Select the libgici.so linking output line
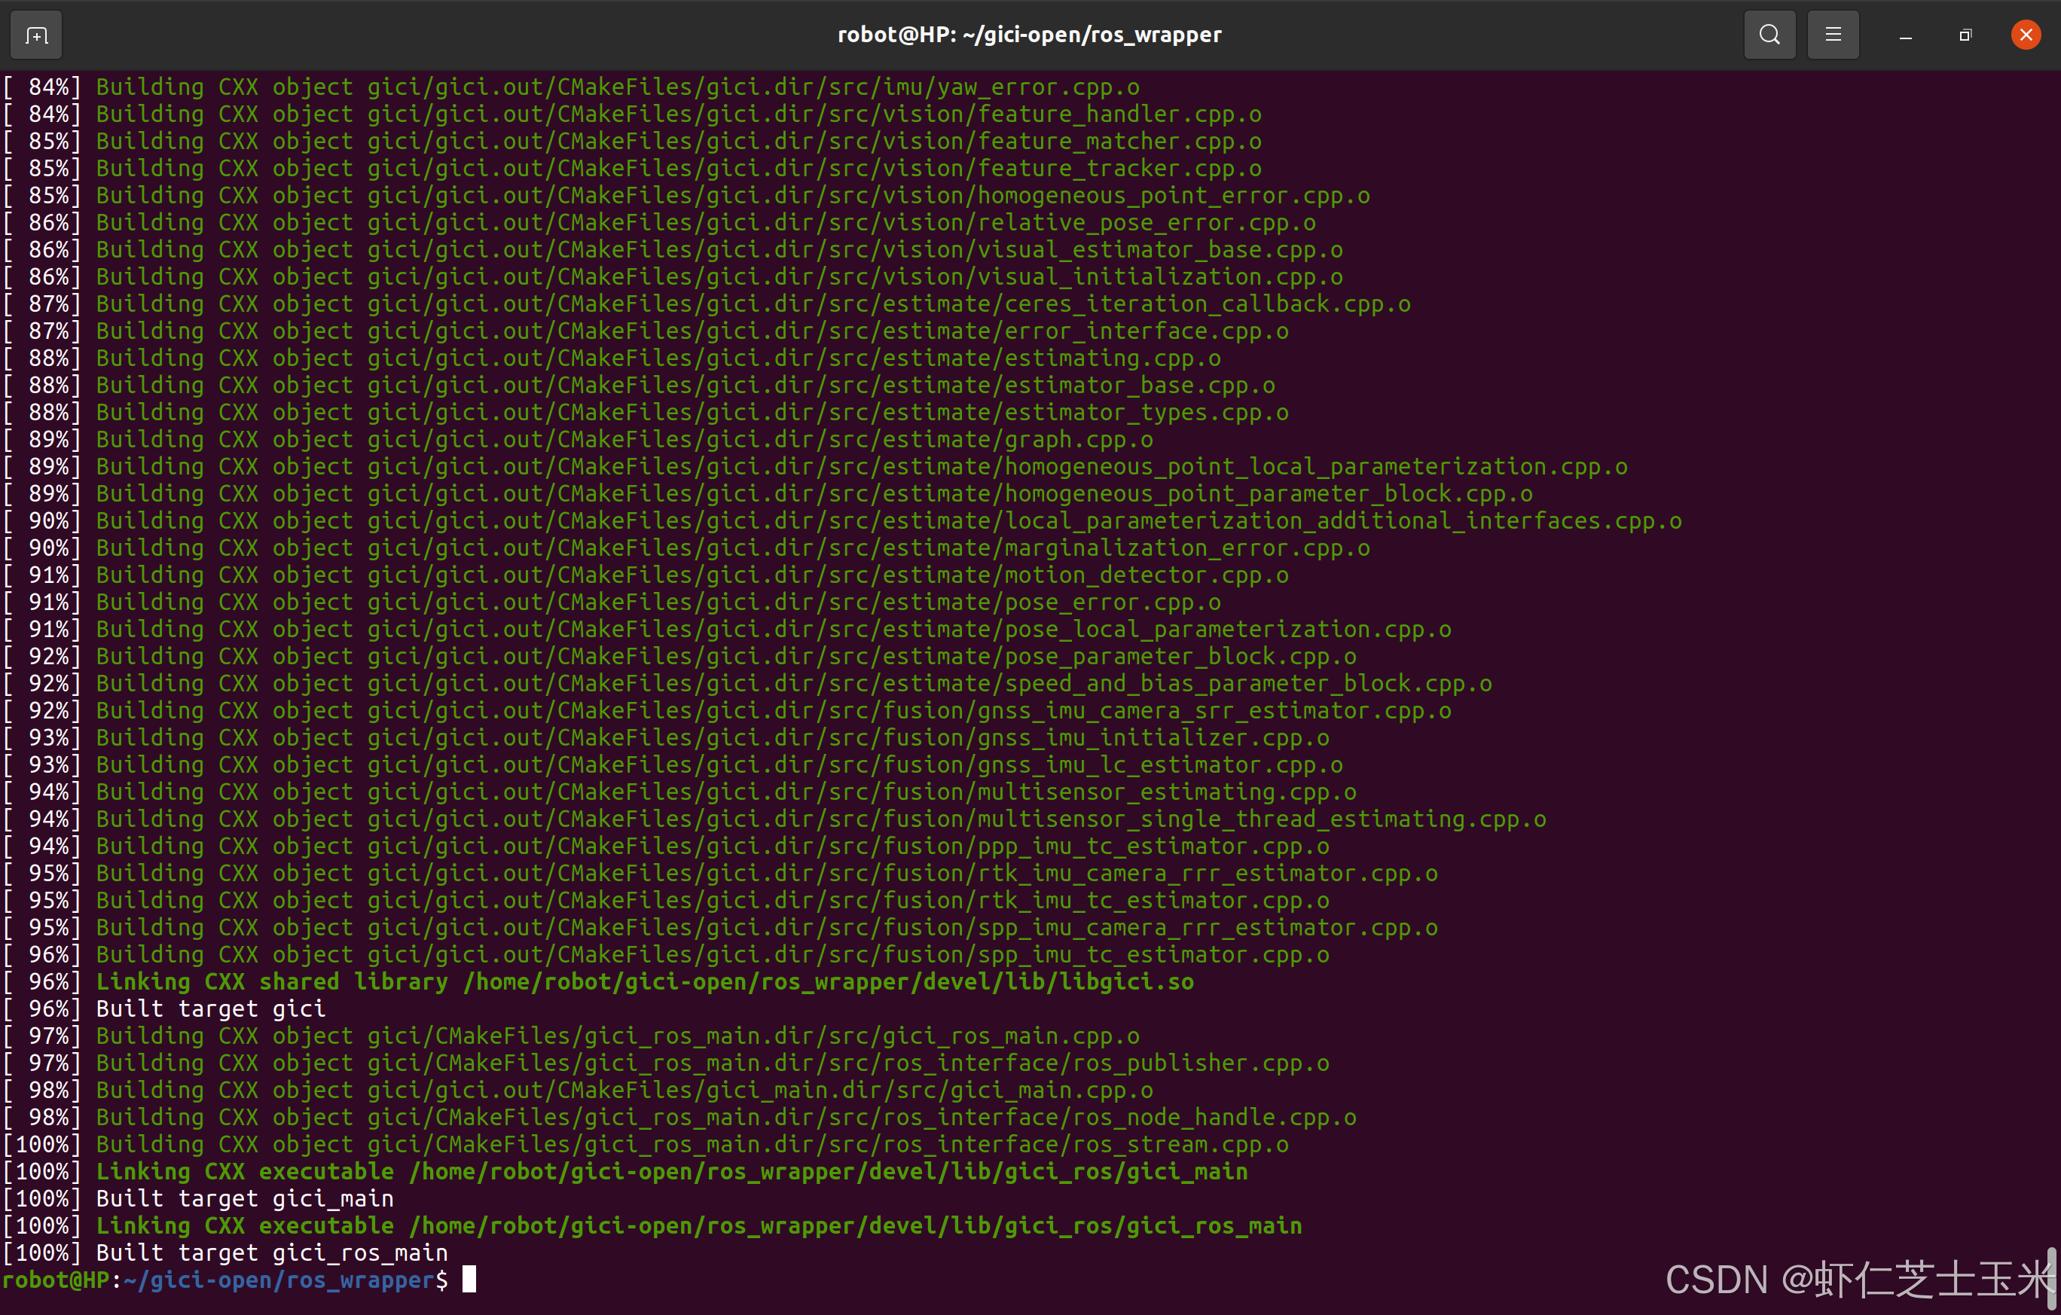The width and height of the screenshot is (2061, 1315). (599, 981)
